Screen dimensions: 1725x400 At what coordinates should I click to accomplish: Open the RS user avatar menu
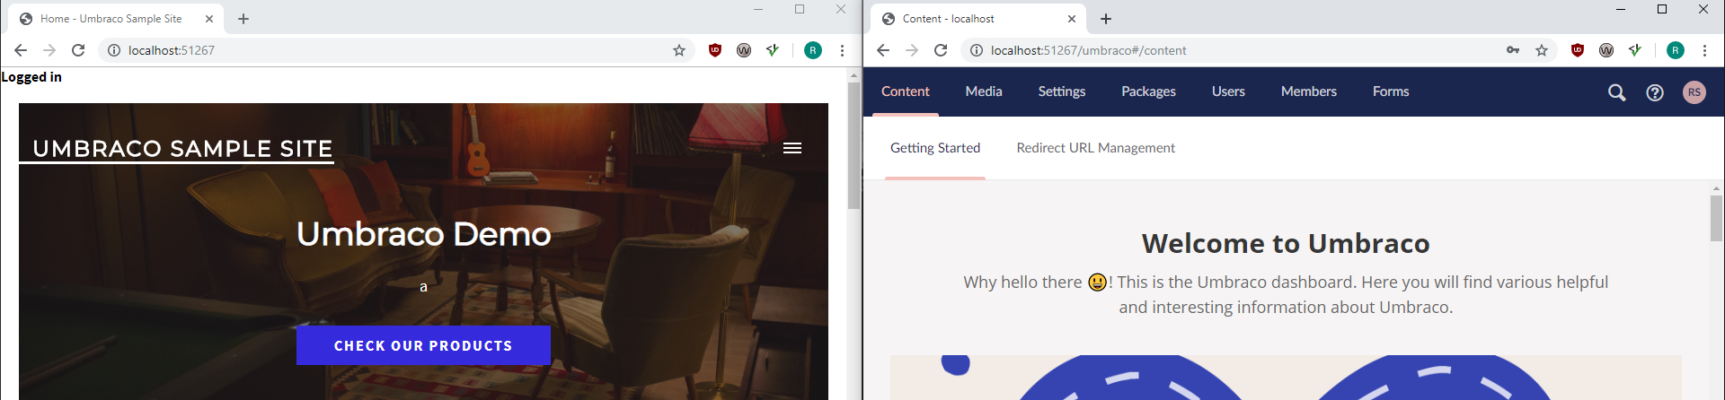[x=1694, y=92]
